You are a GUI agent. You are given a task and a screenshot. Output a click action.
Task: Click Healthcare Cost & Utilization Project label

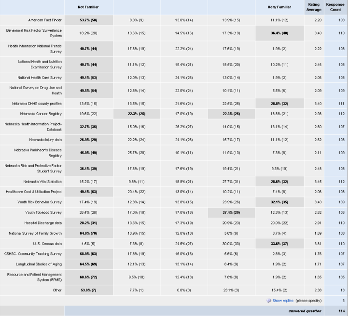pyautogui.click(x=34, y=192)
